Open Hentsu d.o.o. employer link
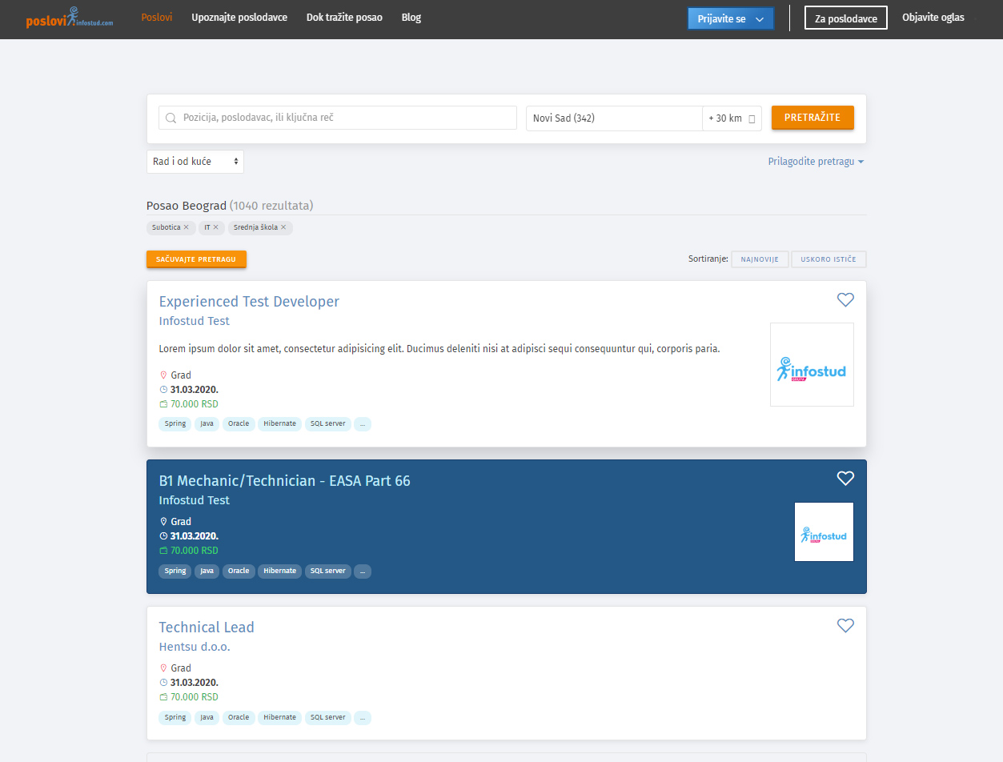This screenshot has width=1003, height=762. point(195,647)
